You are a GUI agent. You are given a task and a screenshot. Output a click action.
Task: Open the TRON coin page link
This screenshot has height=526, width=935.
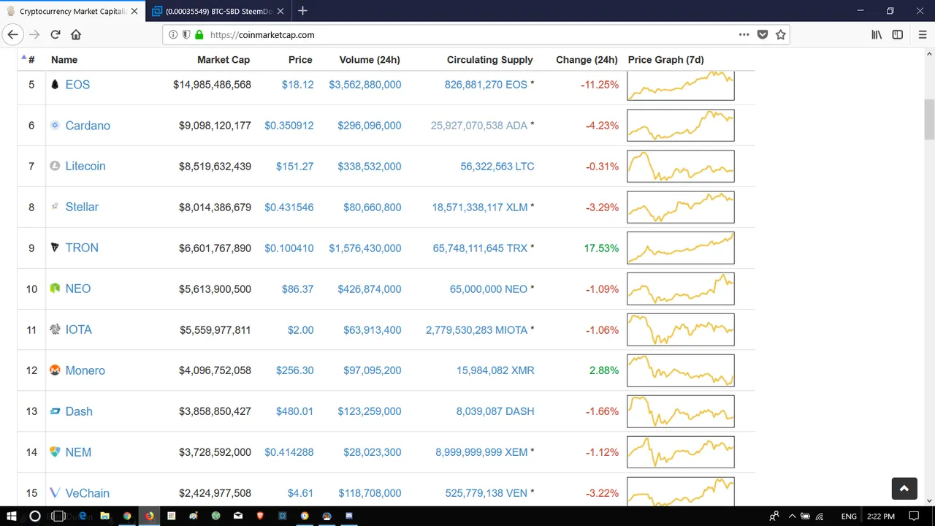point(82,248)
